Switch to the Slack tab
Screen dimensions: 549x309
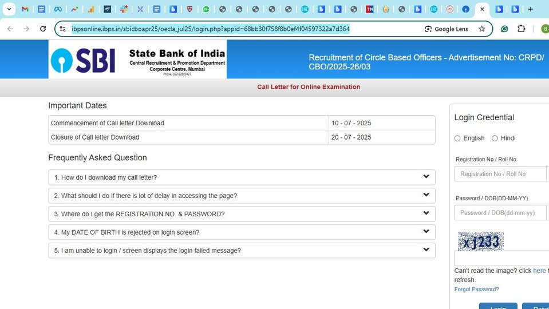[x=124, y=10]
